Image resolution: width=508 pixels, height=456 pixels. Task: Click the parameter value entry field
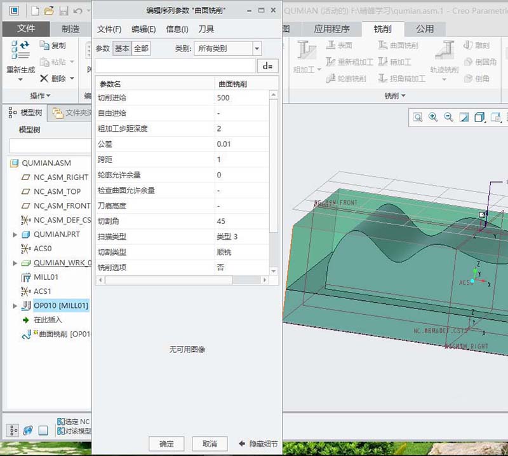point(175,66)
